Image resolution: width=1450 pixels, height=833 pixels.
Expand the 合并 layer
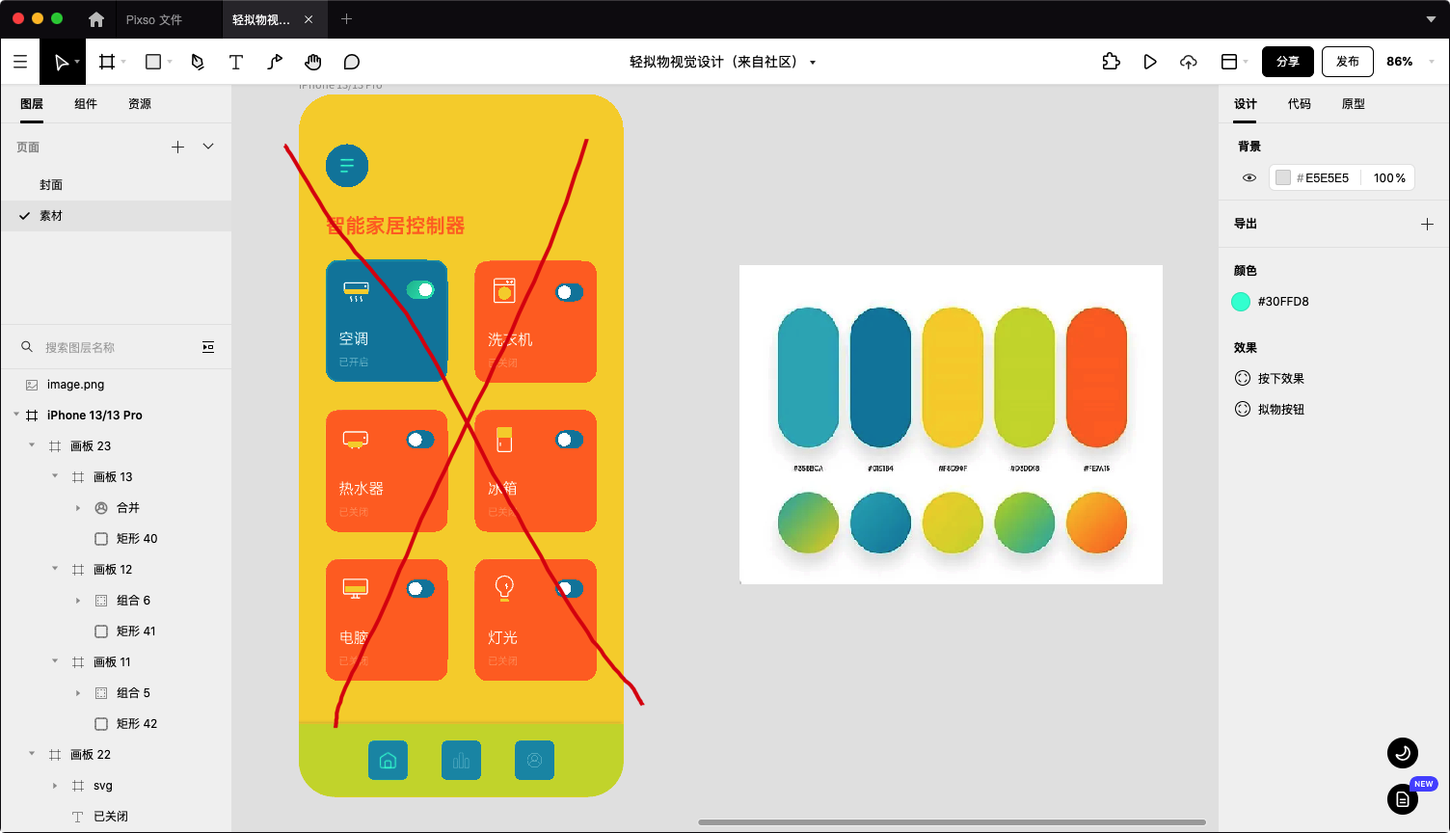78,508
